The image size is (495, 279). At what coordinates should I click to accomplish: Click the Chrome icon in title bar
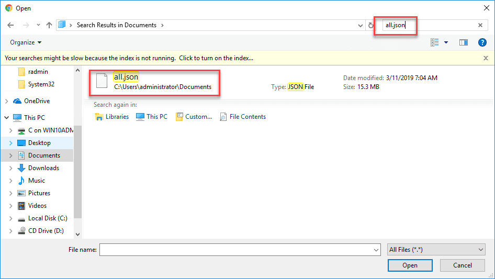pos(9,8)
